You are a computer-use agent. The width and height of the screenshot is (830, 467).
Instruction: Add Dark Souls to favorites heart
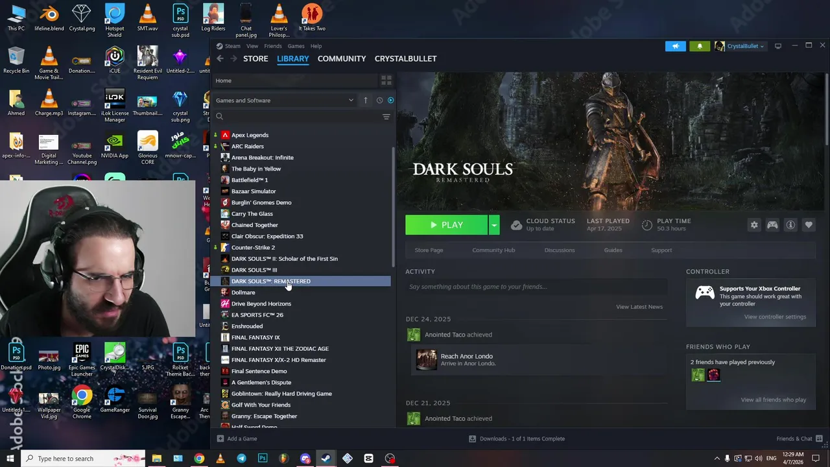point(809,225)
